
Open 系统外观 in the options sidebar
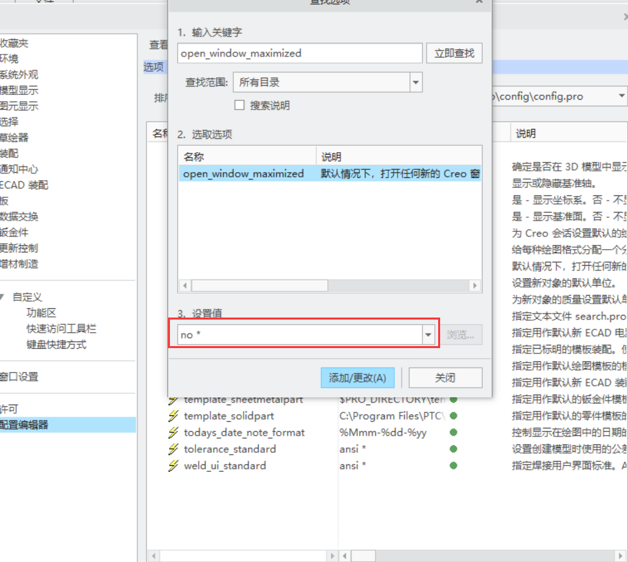(19, 74)
